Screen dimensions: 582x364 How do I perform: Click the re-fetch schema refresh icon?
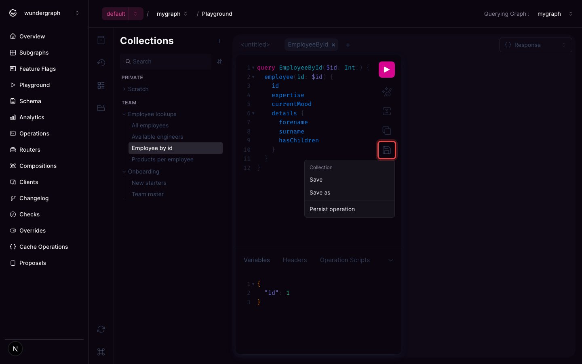101,329
